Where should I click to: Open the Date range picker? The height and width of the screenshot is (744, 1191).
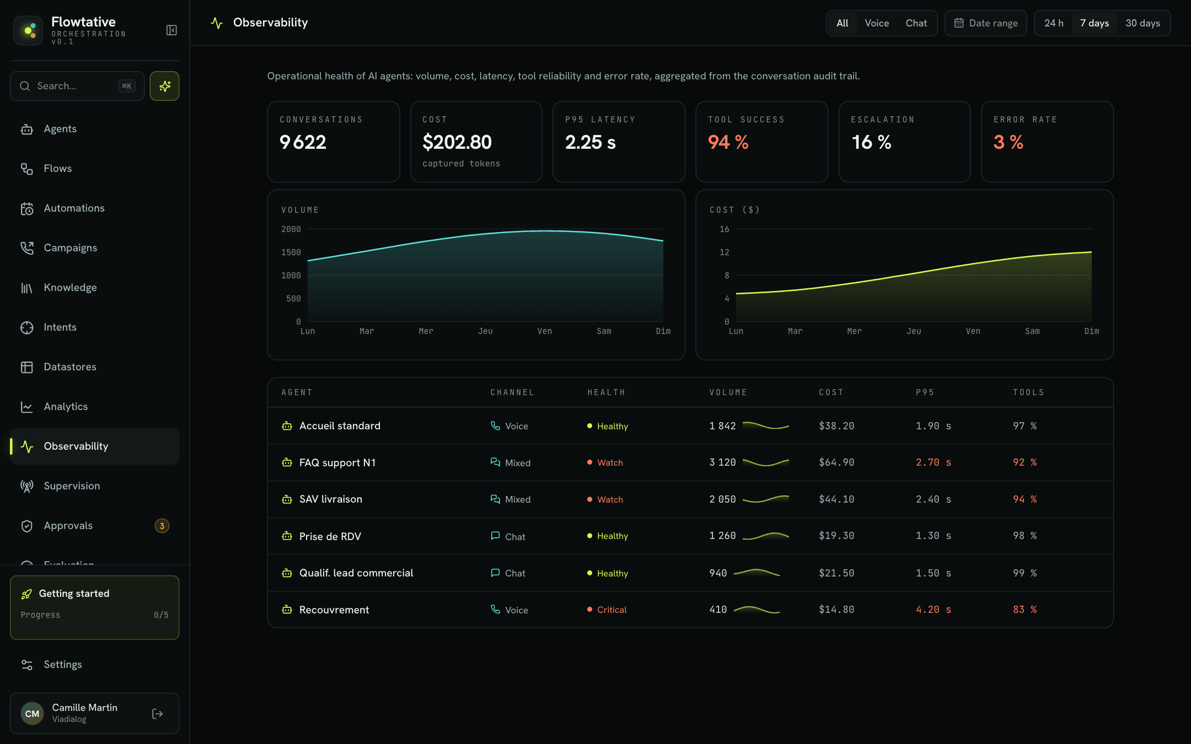986,23
